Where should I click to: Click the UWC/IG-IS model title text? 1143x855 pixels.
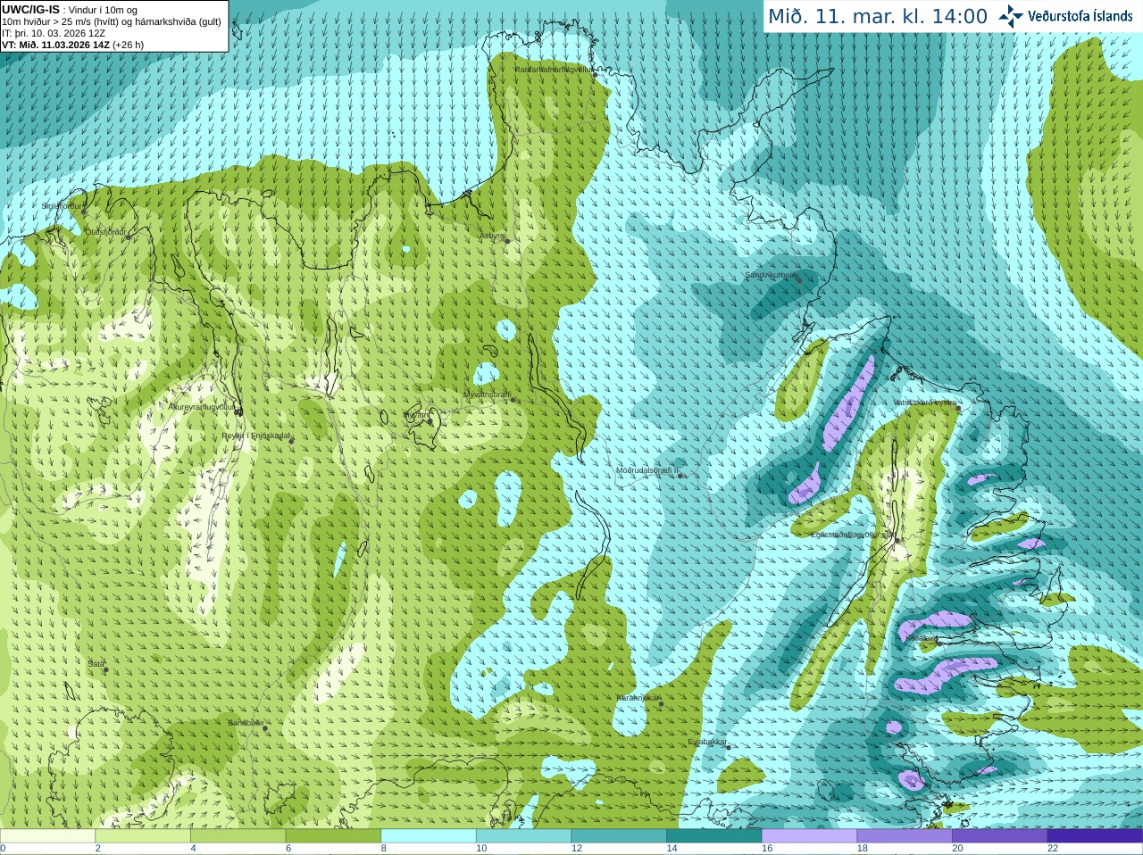coord(30,10)
